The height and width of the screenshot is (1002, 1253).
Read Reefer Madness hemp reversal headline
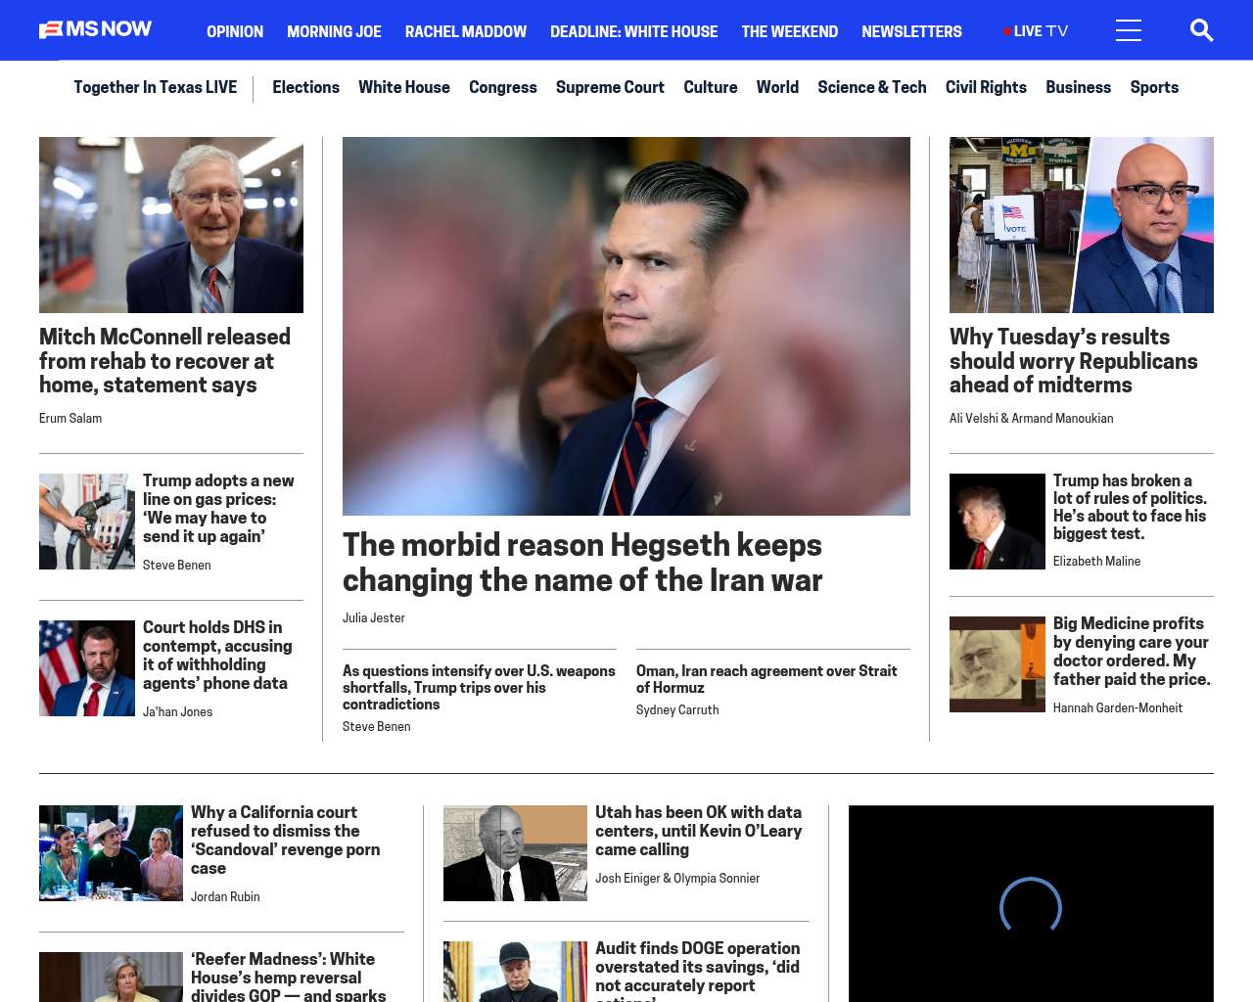click(288, 976)
